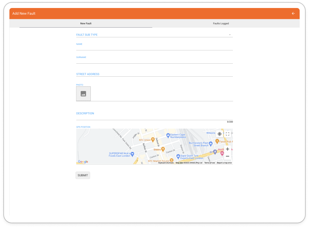This screenshot has width=309, height=228.
Task: Switch to the Faults Logged tab
Action: pyautogui.click(x=221, y=24)
